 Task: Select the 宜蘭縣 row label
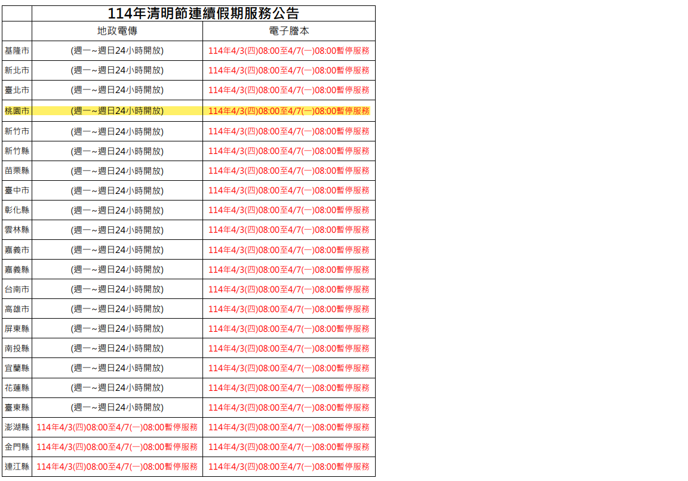(x=17, y=368)
